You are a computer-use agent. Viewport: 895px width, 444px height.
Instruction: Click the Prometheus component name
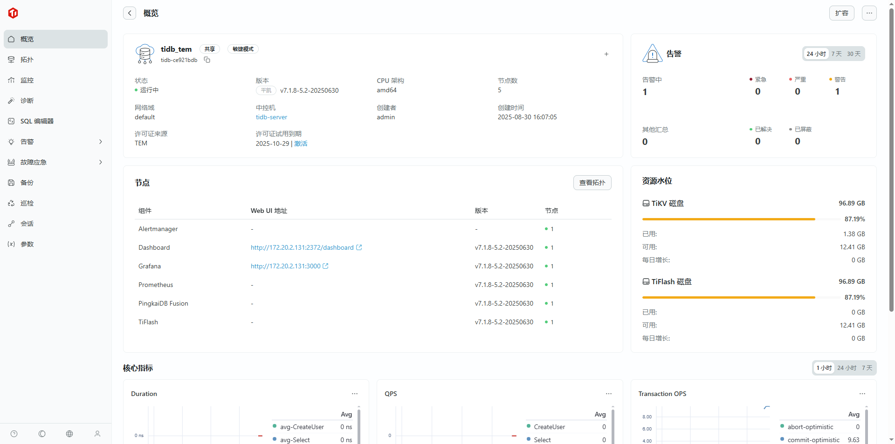156,285
